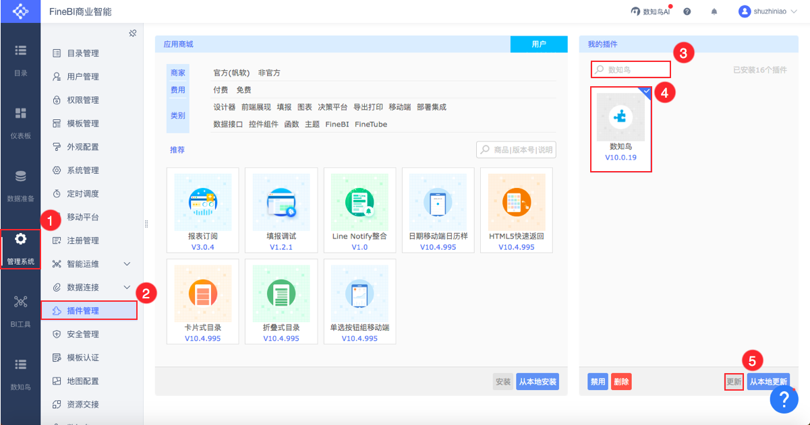Select the installed 数知鸟 plugin card
This screenshot has width=810, height=425.
click(x=621, y=129)
